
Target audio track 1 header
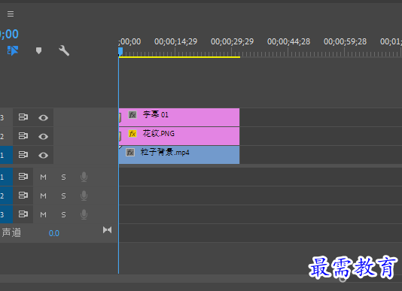[x=6, y=177]
